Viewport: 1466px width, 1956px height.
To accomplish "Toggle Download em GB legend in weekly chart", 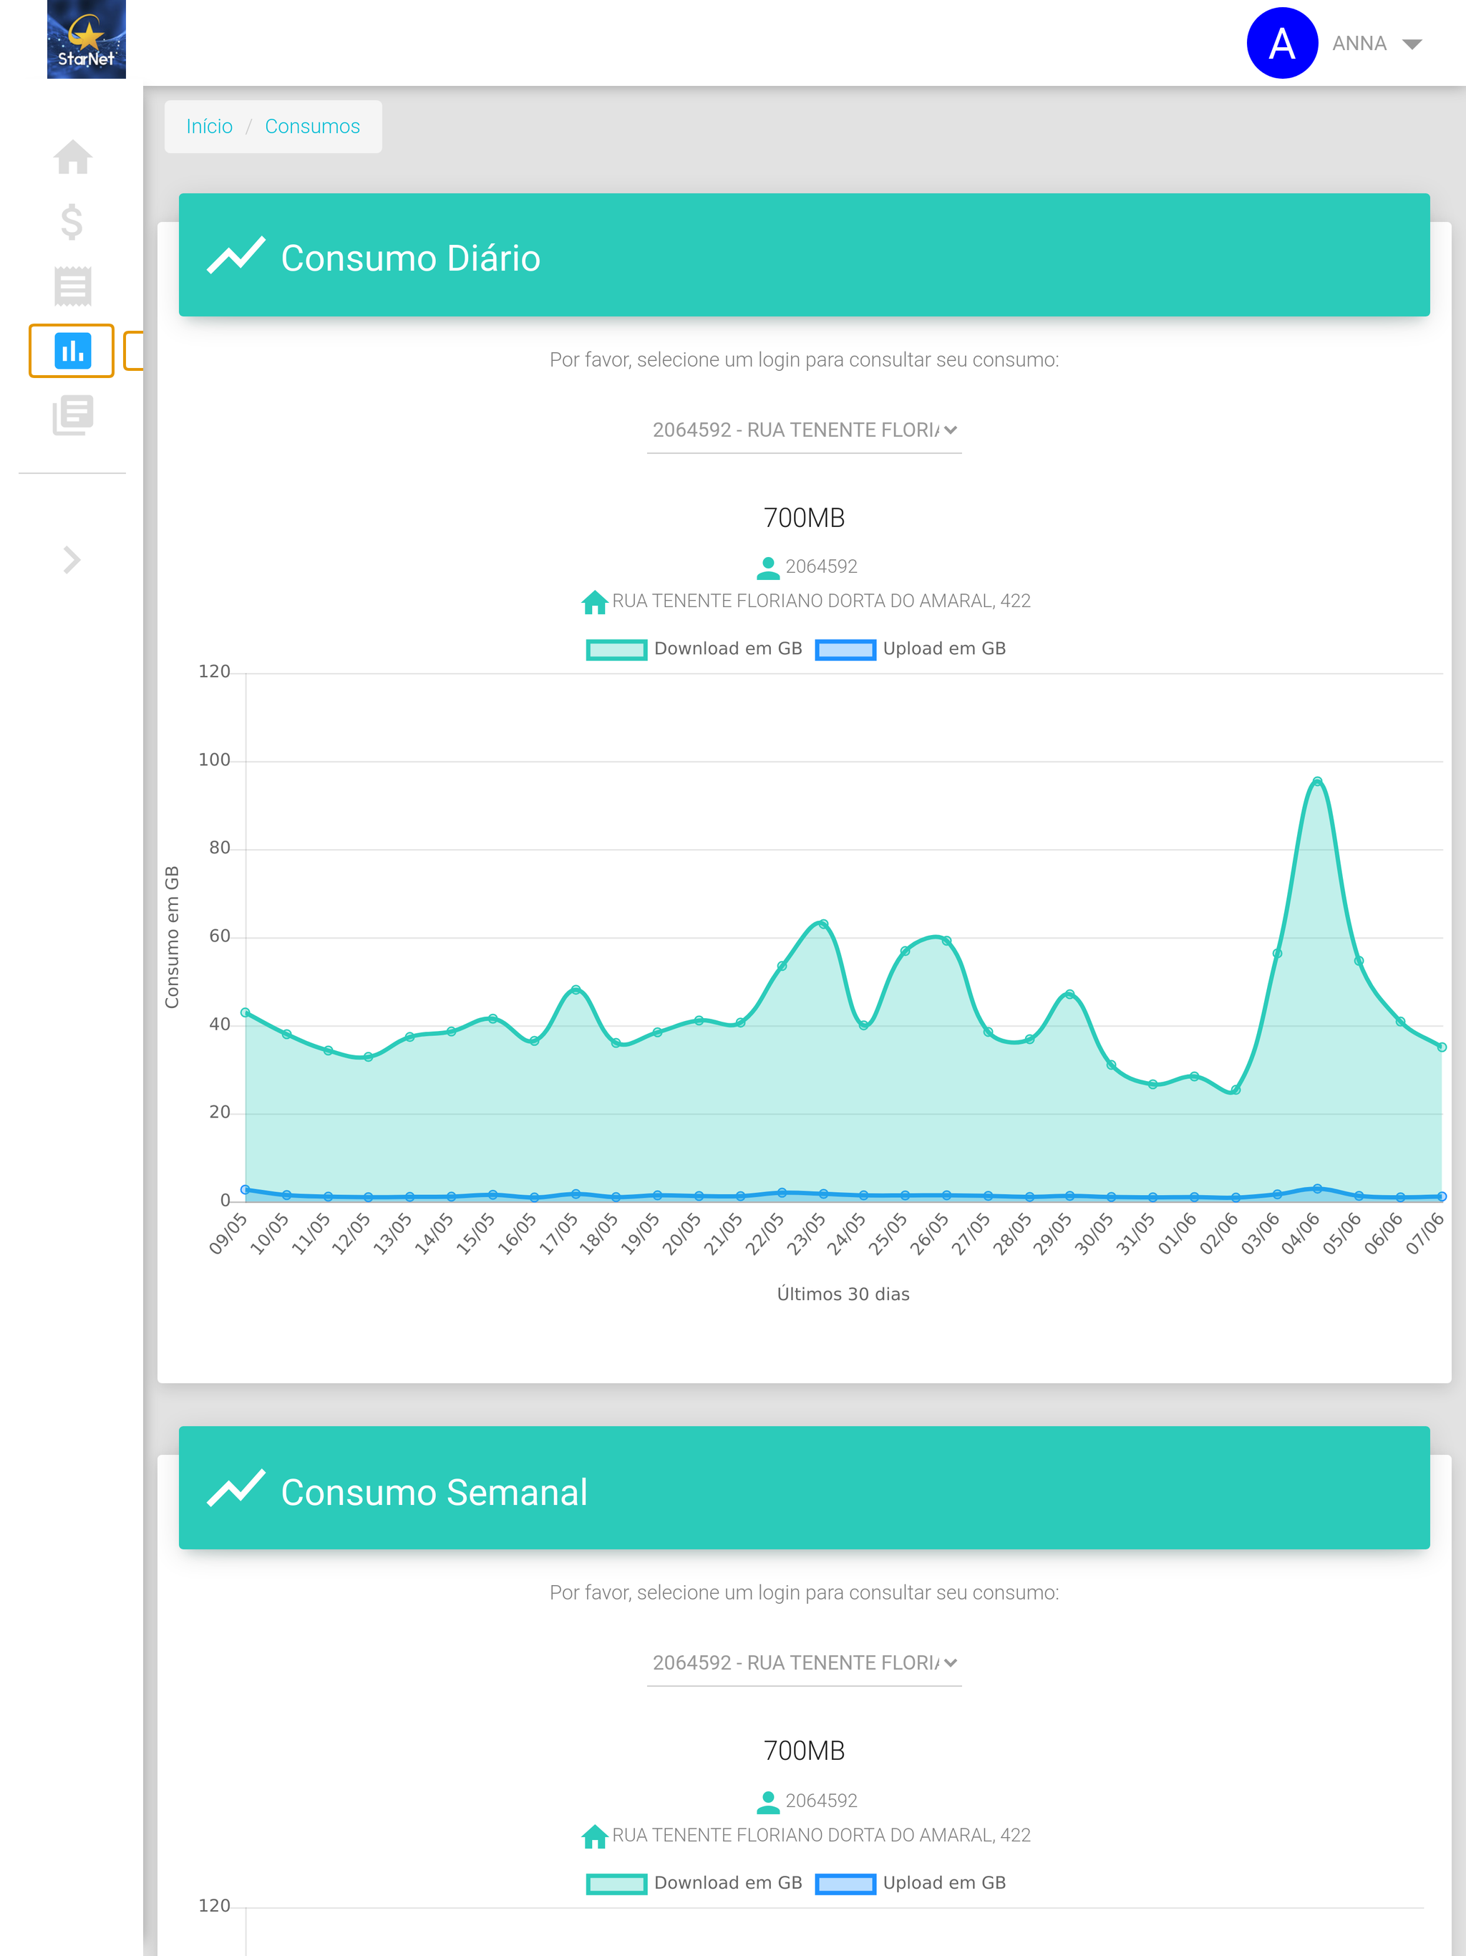I will tap(694, 1884).
